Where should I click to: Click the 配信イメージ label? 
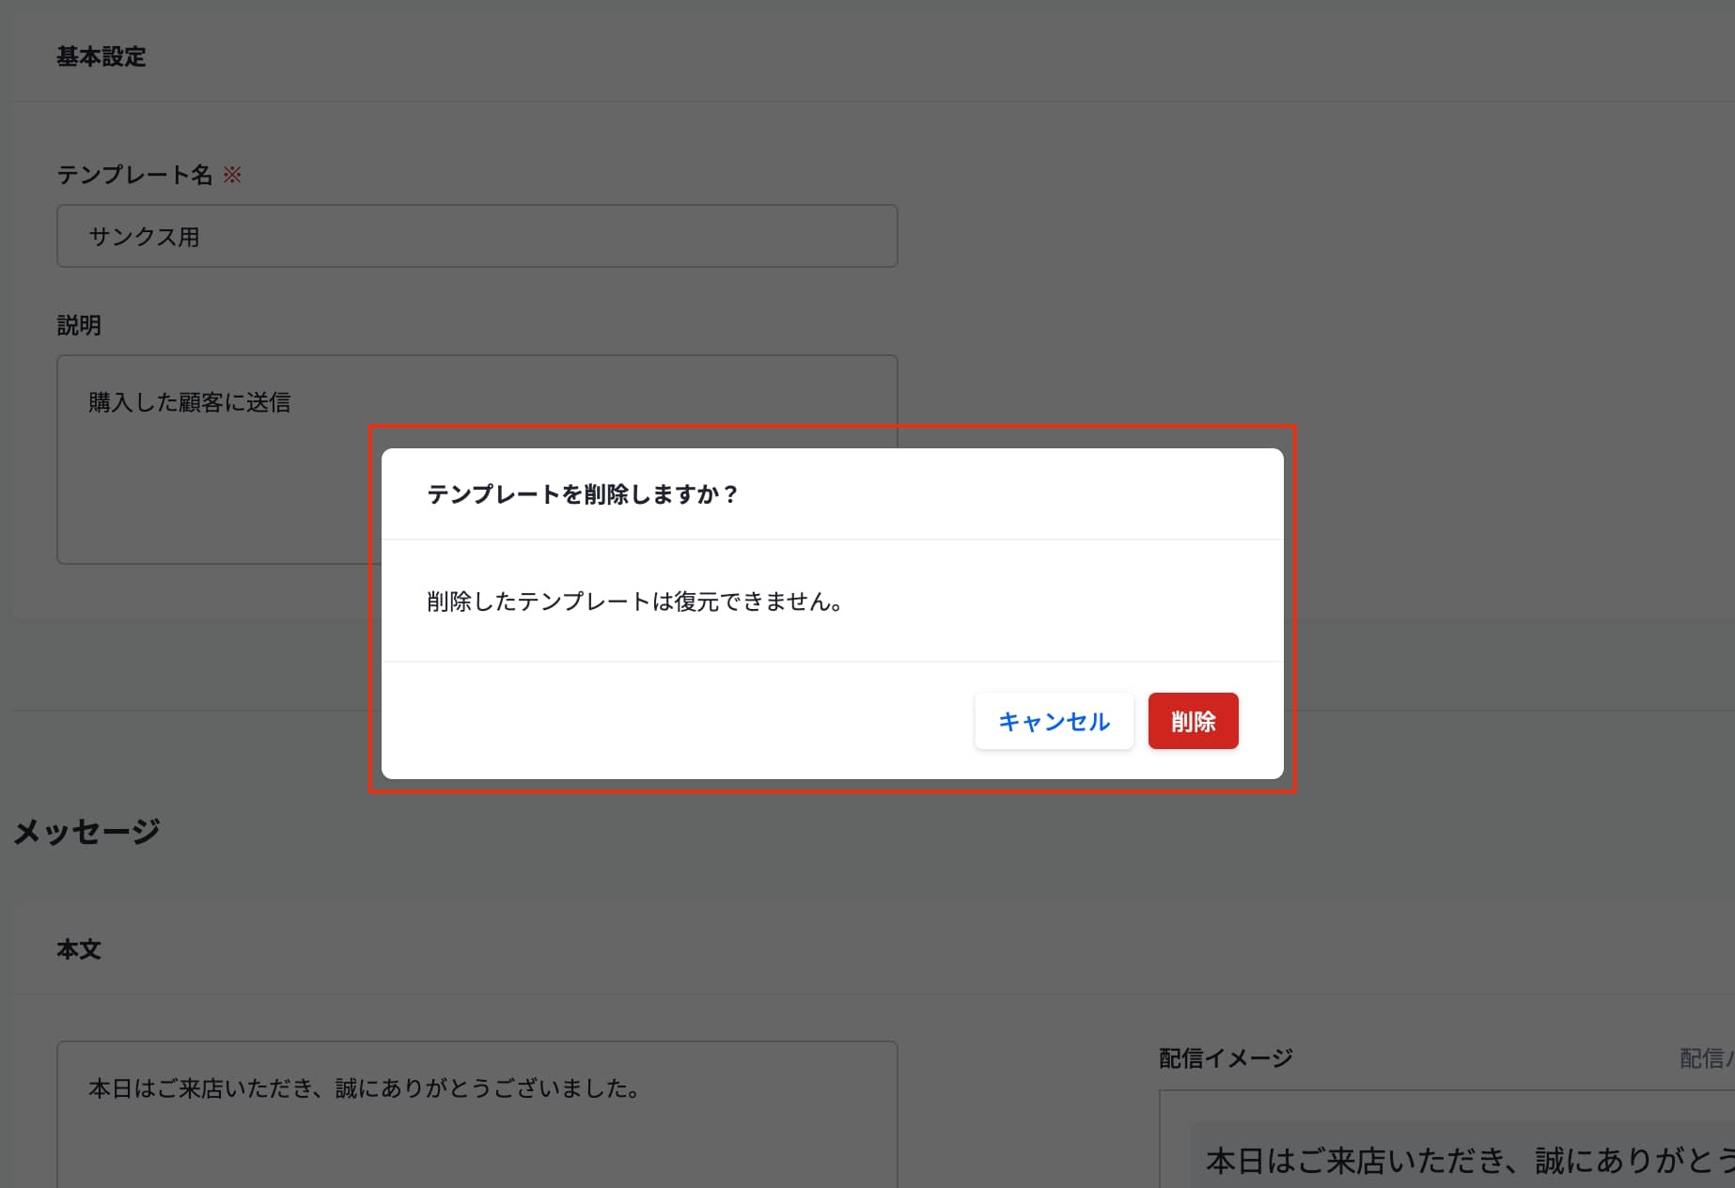pyautogui.click(x=1226, y=1058)
